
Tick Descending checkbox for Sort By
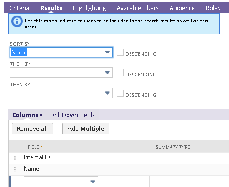tap(120, 53)
